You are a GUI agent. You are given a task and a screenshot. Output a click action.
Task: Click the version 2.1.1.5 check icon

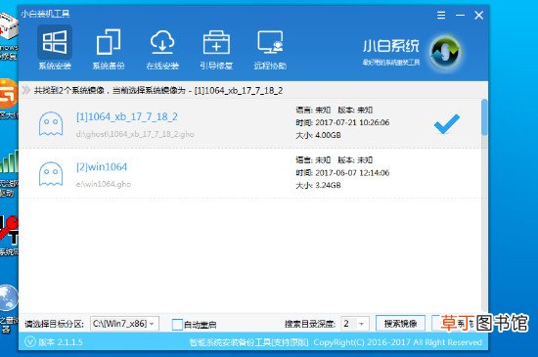click(x=30, y=342)
